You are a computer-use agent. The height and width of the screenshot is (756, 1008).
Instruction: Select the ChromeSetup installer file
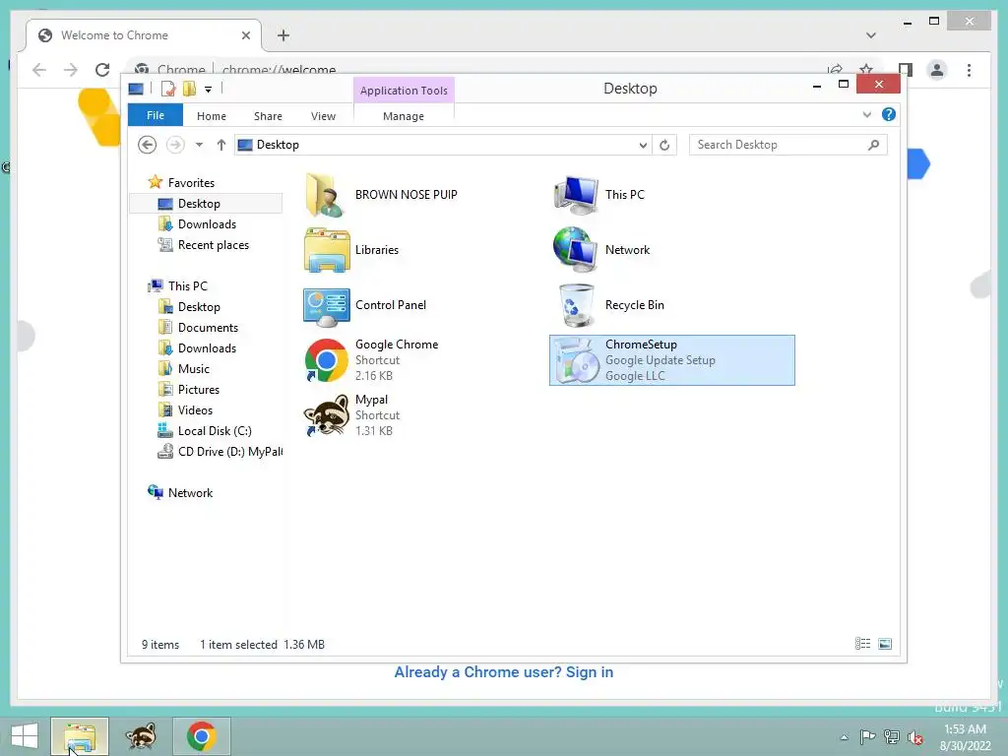pyautogui.click(x=671, y=360)
